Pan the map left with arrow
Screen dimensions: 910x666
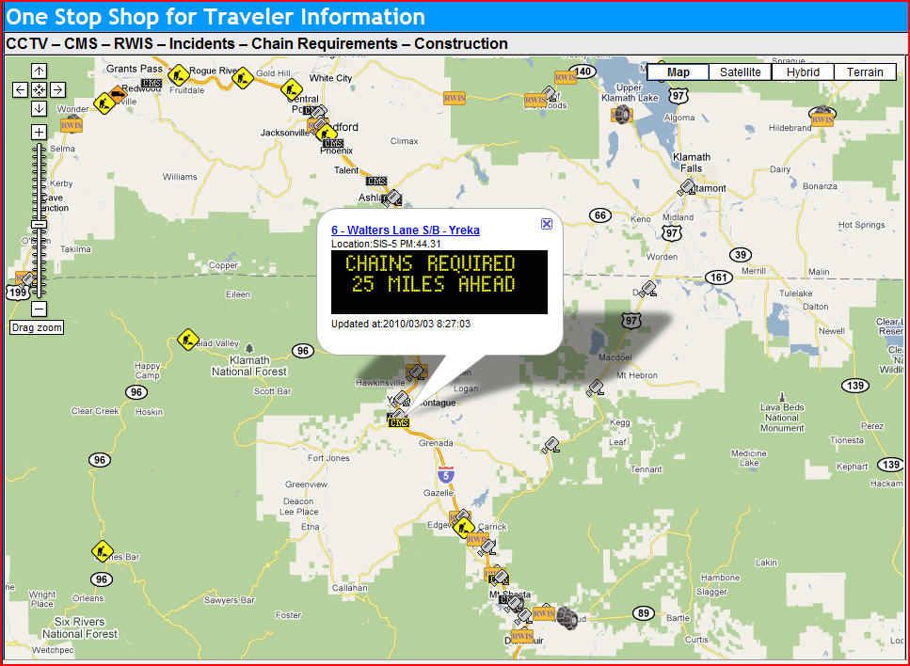[x=20, y=89]
